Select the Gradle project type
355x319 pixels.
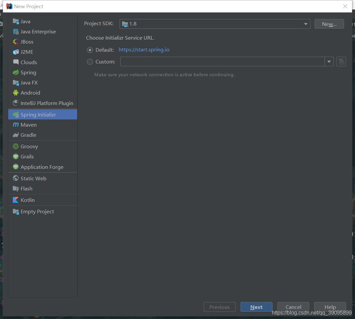coord(43,135)
